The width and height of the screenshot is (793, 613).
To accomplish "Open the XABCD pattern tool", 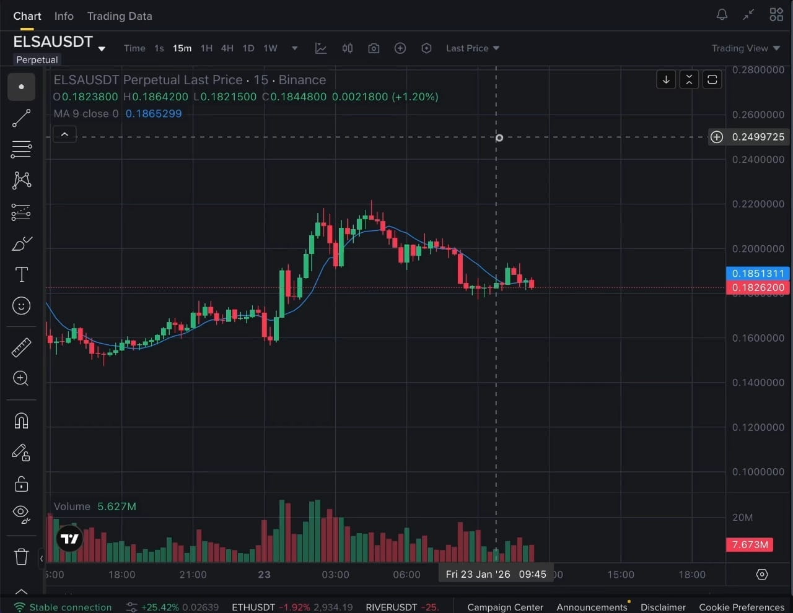I will pos(21,180).
